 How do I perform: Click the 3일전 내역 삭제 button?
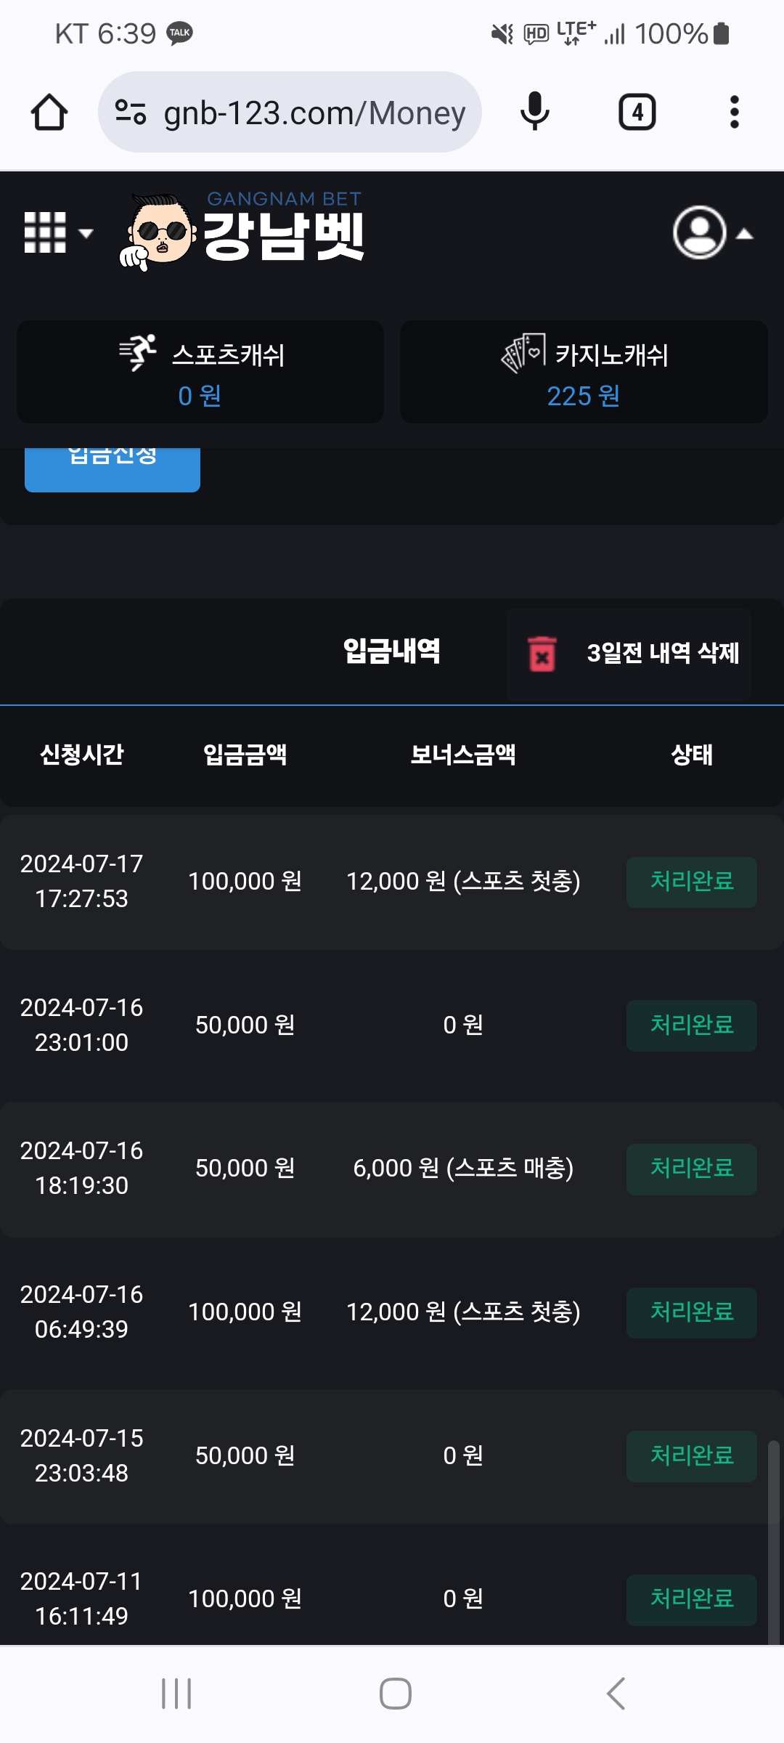pyautogui.click(x=662, y=654)
